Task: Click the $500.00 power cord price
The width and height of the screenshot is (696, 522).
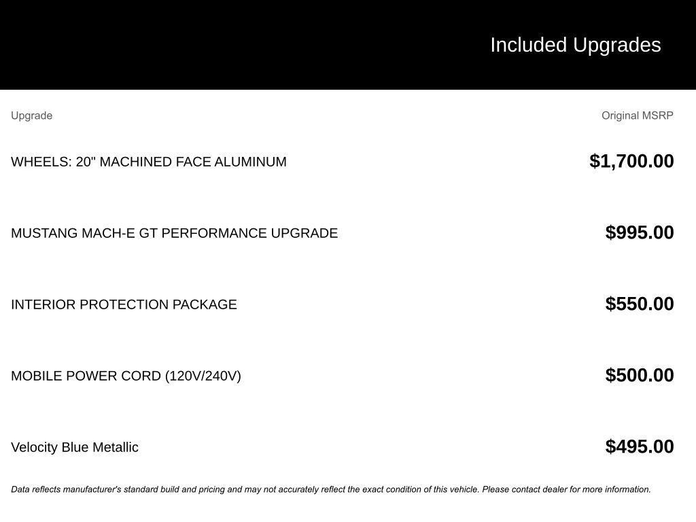Action: [x=640, y=375]
